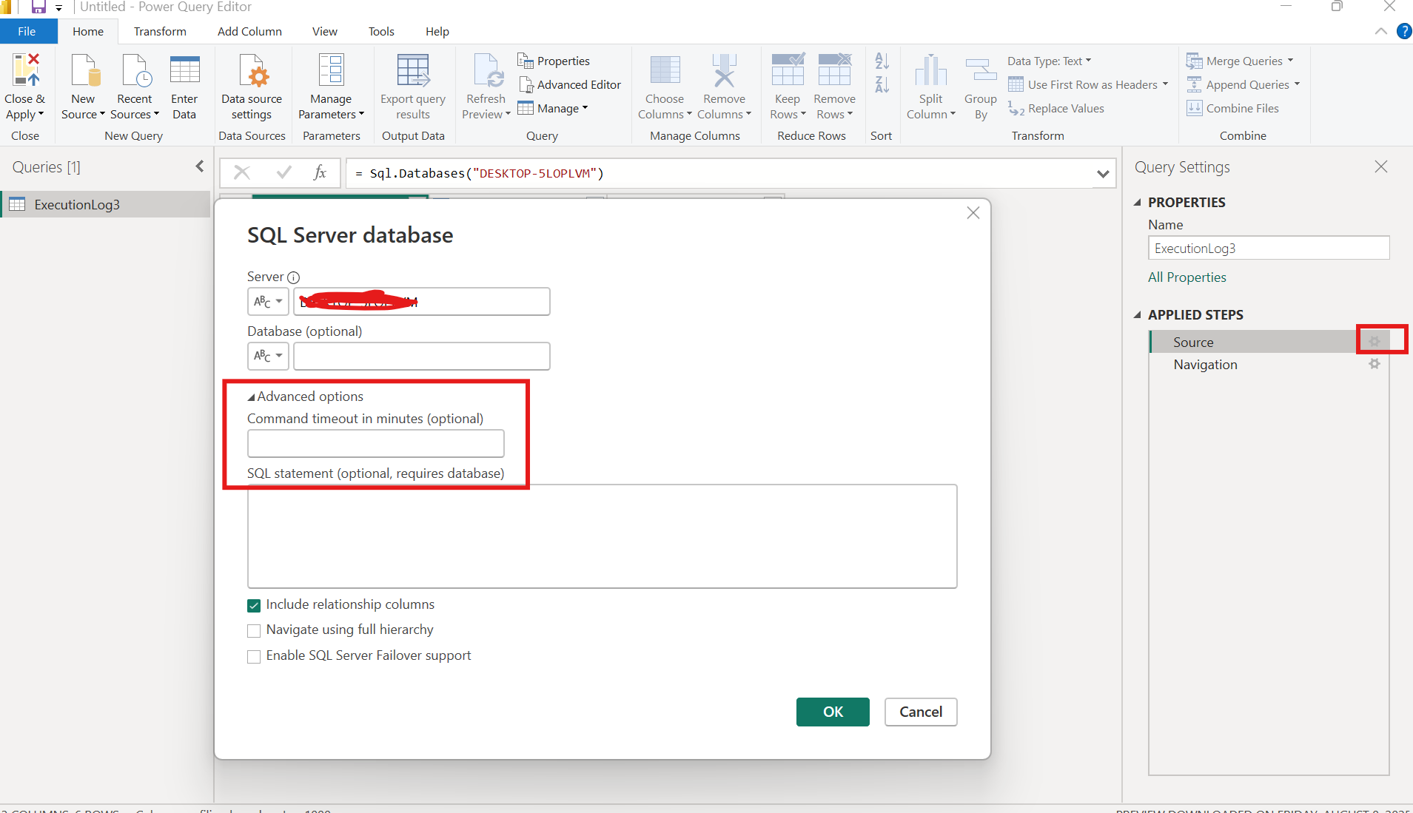Switch to the Transform tab
Screen dimensions: 1413x813
pyautogui.click(x=160, y=32)
